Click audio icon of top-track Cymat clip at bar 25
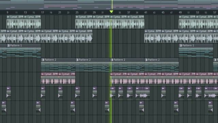Screen dimensions: 218x123 point(77,17)
